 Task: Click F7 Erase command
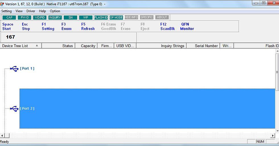pyautogui.click(x=126, y=26)
